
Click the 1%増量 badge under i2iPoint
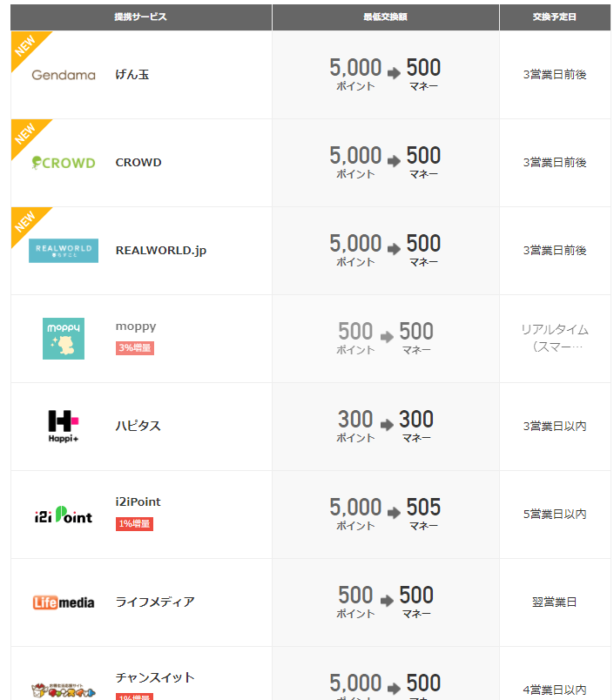click(134, 523)
